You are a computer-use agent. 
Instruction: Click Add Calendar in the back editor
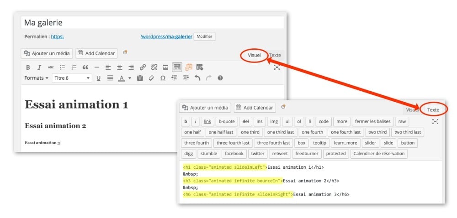(x=96, y=53)
